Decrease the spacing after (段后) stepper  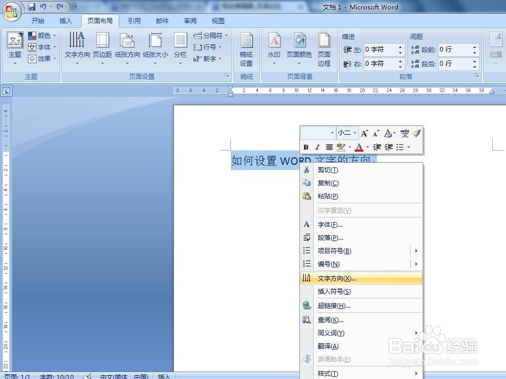(x=475, y=66)
